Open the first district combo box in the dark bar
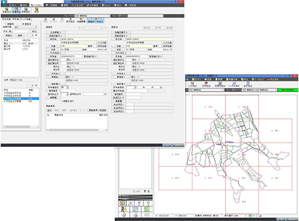The image size is (299, 221). tap(93, 16)
